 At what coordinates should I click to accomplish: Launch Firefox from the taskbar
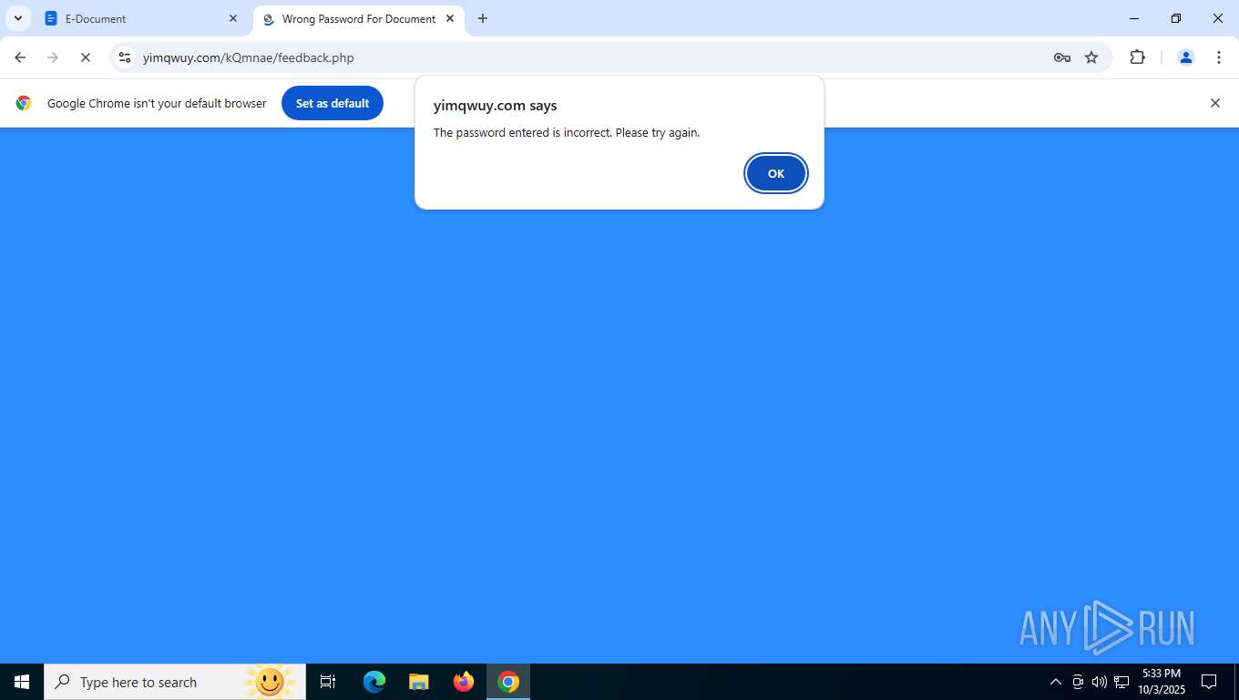click(x=463, y=682)
